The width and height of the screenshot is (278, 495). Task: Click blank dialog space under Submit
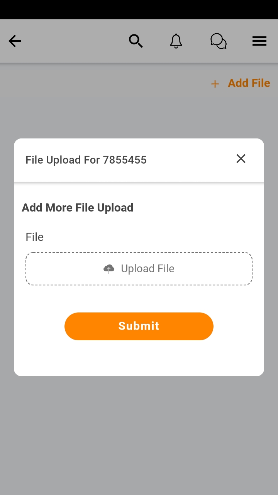[x=139, y=358]
